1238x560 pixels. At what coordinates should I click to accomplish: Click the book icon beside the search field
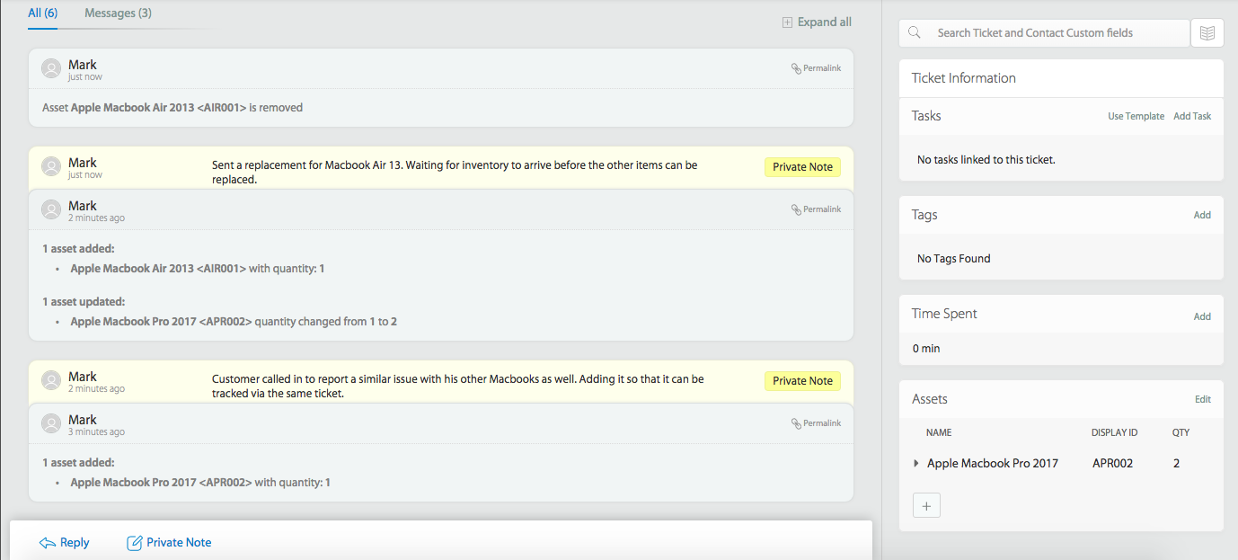point(1207,33)
